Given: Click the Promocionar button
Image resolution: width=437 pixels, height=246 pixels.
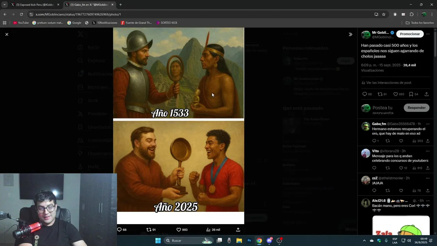Looking at the screenshot, I should point(410,34).
